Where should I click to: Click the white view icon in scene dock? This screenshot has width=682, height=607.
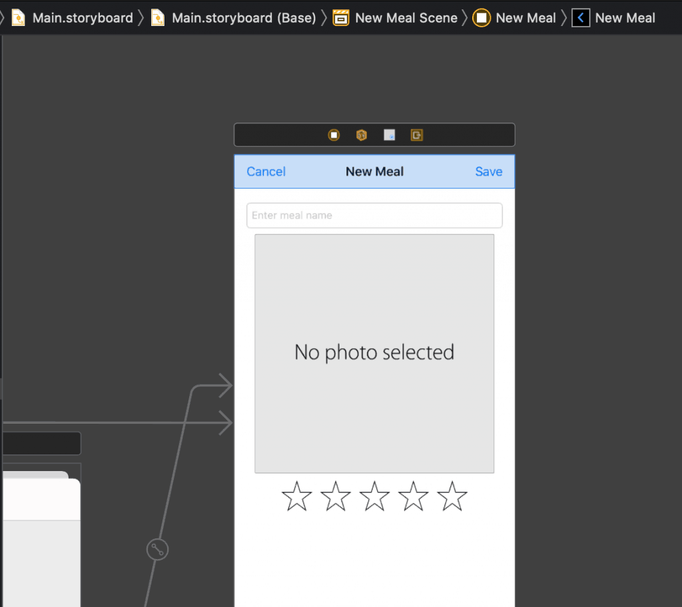pos(389,135)
